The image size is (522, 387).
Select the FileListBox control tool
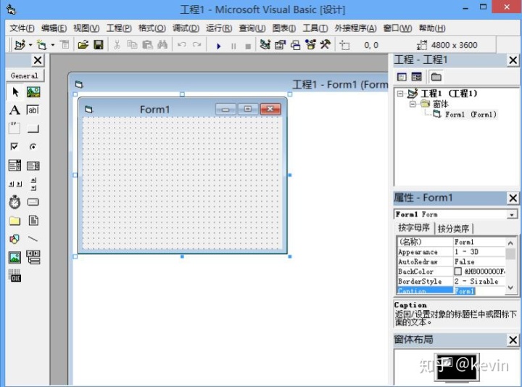coord(33,220)
